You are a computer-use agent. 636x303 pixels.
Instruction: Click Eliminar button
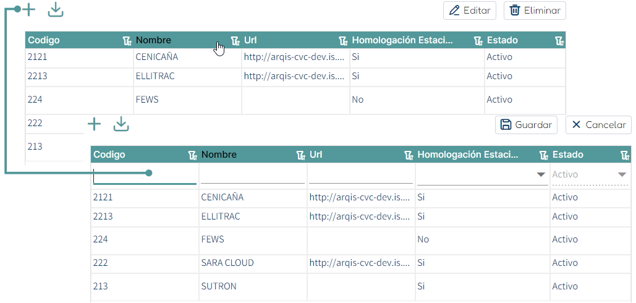click(535, 11)
